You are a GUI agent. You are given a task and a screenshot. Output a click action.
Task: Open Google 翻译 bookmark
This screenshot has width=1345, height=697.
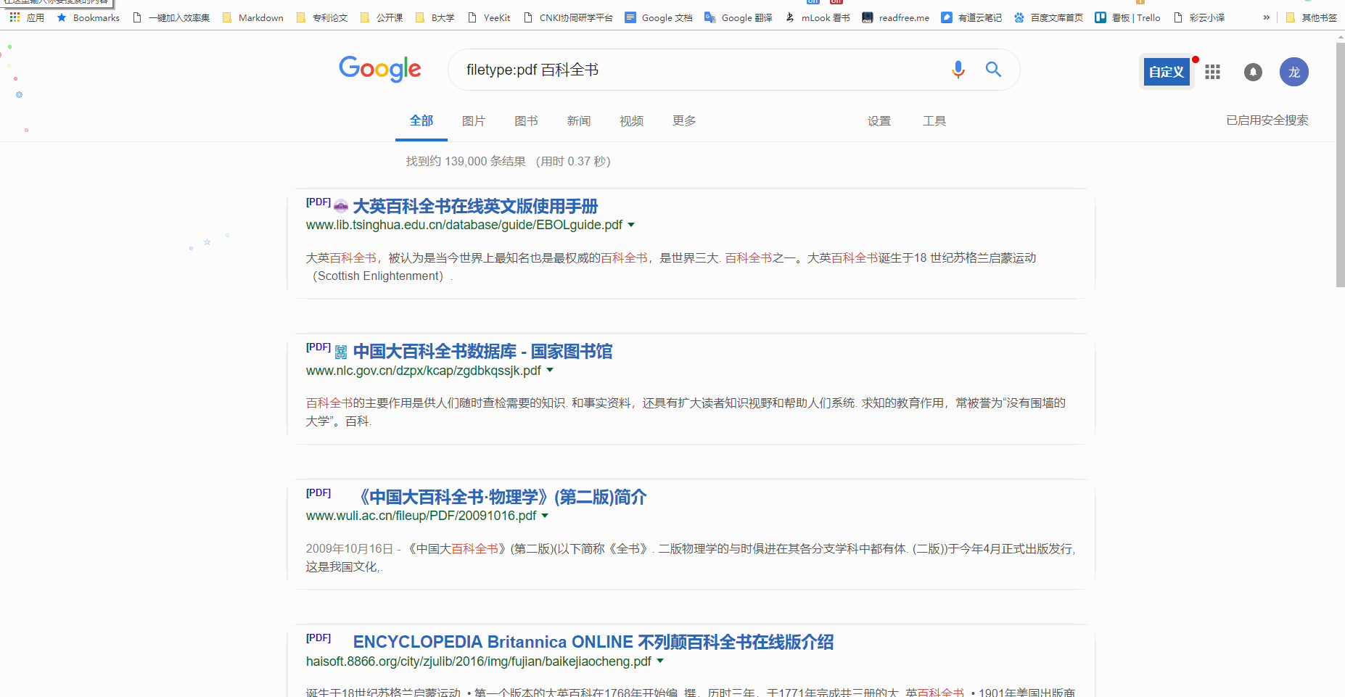click(x=739, y=17)
